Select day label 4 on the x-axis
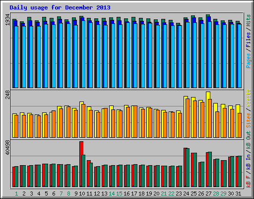This screenshot has height=199, width=254. (39, 194)
